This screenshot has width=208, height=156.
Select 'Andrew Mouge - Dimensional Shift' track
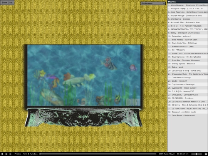pyautogui.click(x=188, y=15)
